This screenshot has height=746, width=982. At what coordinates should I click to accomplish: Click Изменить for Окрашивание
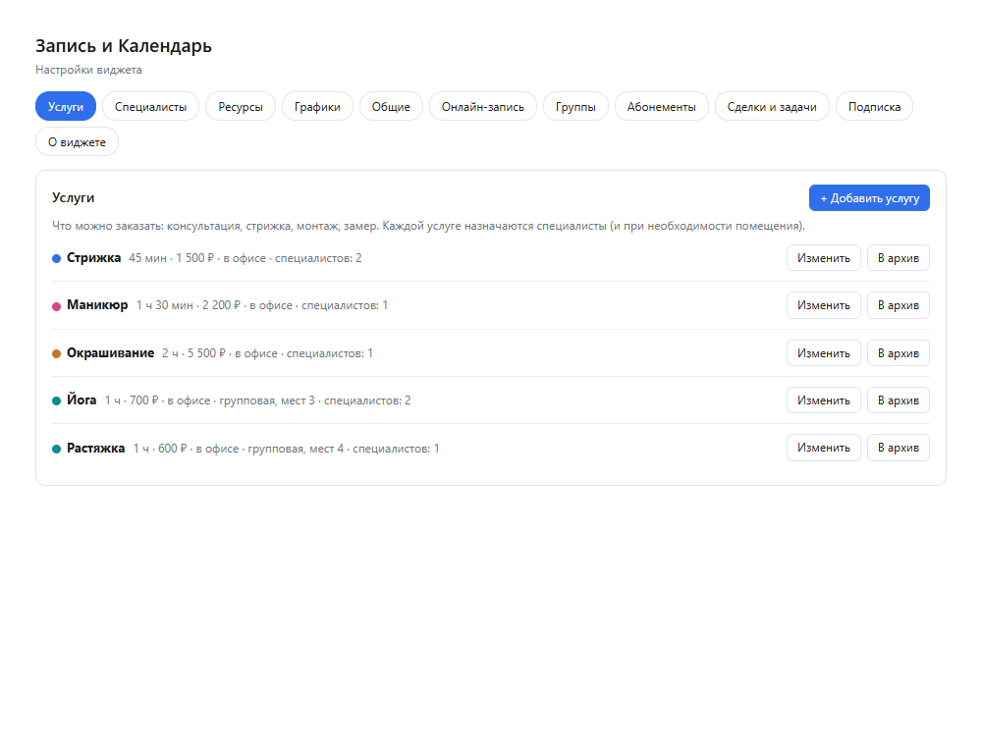coord(824,353)
